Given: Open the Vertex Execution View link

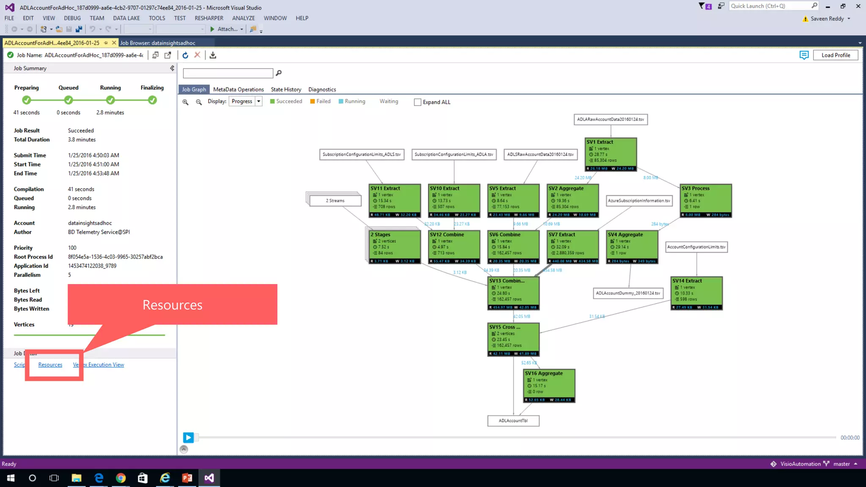Looking at the screenshot, I should click(99, 365).
